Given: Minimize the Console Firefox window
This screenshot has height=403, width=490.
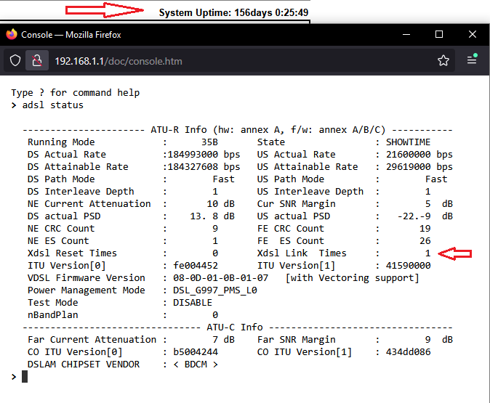Looking at the screenshot, I should (406, 34).
